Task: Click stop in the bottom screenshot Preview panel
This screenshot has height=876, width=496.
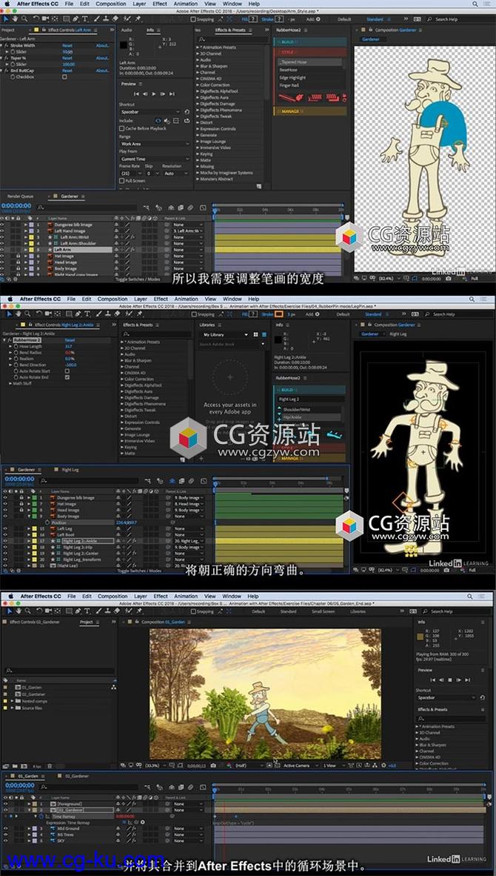Action: click(451, 680)
